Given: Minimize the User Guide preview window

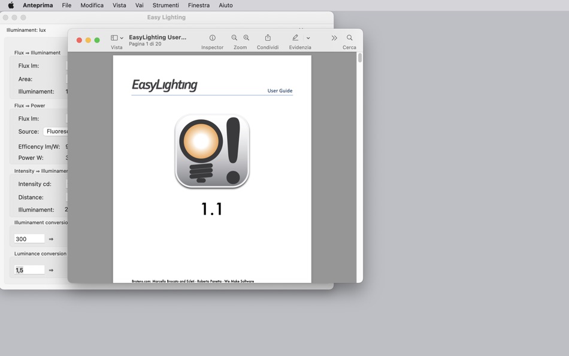Looking at the screenshot, I should 88,40.
